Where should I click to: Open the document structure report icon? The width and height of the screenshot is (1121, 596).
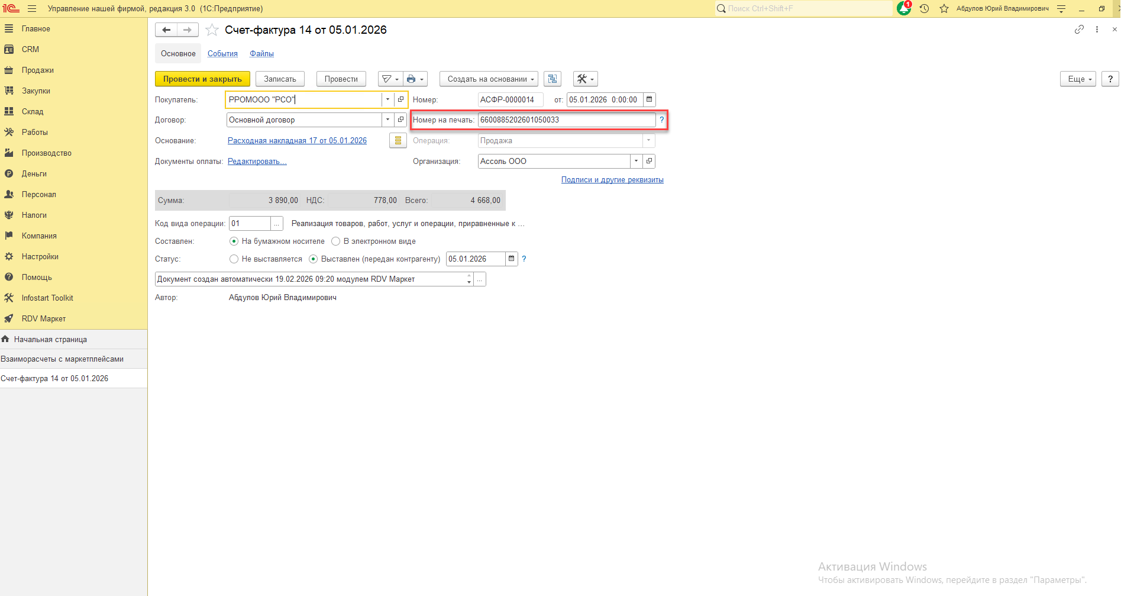(552, 79)
